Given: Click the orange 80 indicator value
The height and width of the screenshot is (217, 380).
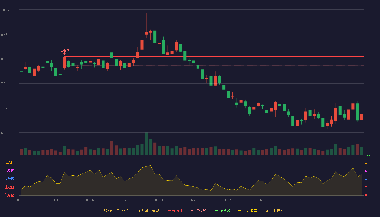Looking at the screenshot, I should (x=367, y=163).
